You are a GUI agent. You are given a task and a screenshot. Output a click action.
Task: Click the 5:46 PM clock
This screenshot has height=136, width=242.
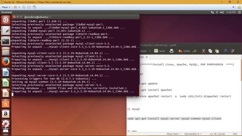pos(231,12)
